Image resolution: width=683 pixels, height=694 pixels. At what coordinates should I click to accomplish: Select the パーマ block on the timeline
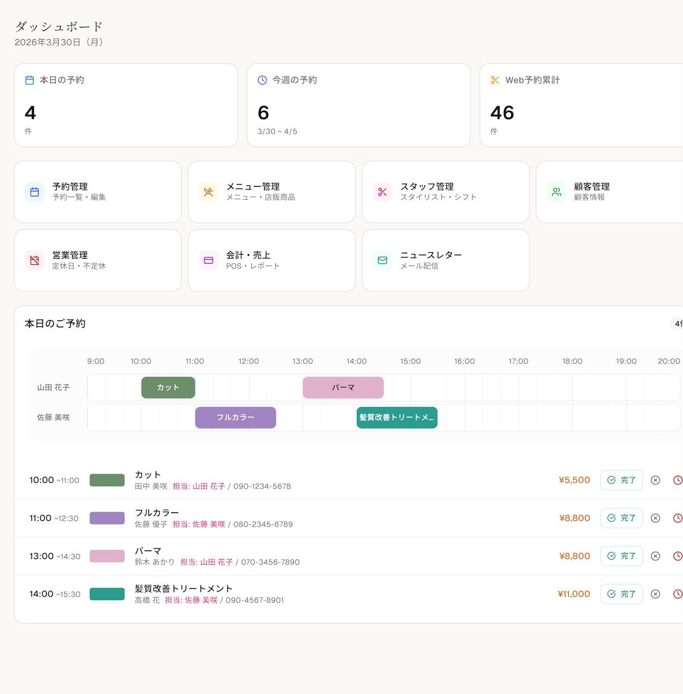pyautogui.click(x=343, y=387)
